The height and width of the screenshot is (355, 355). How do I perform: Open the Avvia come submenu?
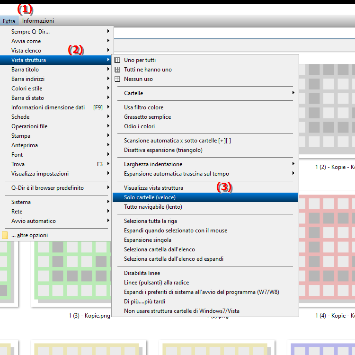pyautogui.click(x=56, y=41)
